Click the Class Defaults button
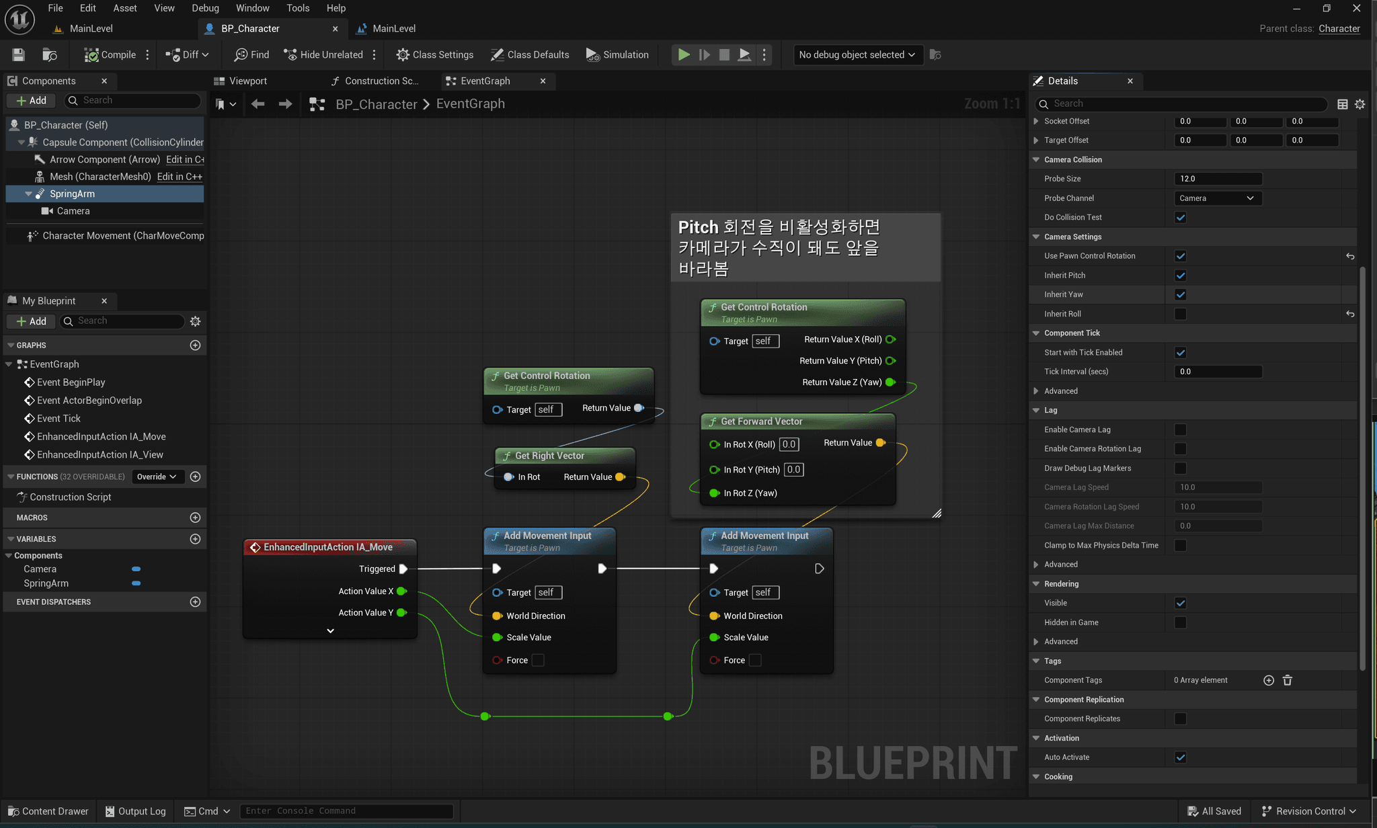The image size is (1377, 828). coord(530,55)
